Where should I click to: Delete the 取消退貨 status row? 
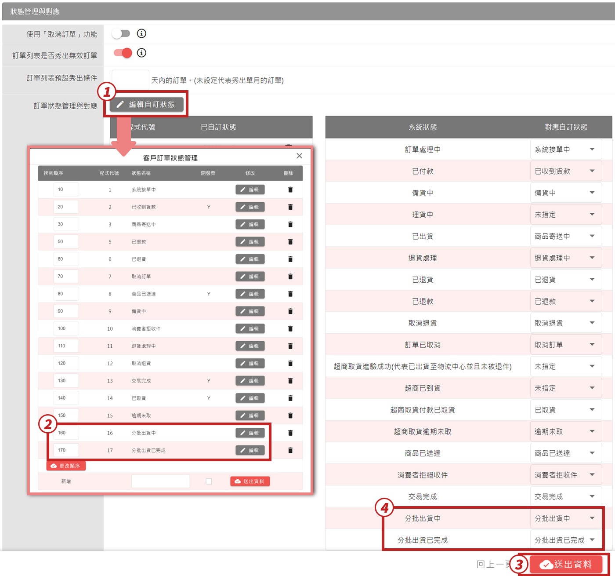pos(290,363)
